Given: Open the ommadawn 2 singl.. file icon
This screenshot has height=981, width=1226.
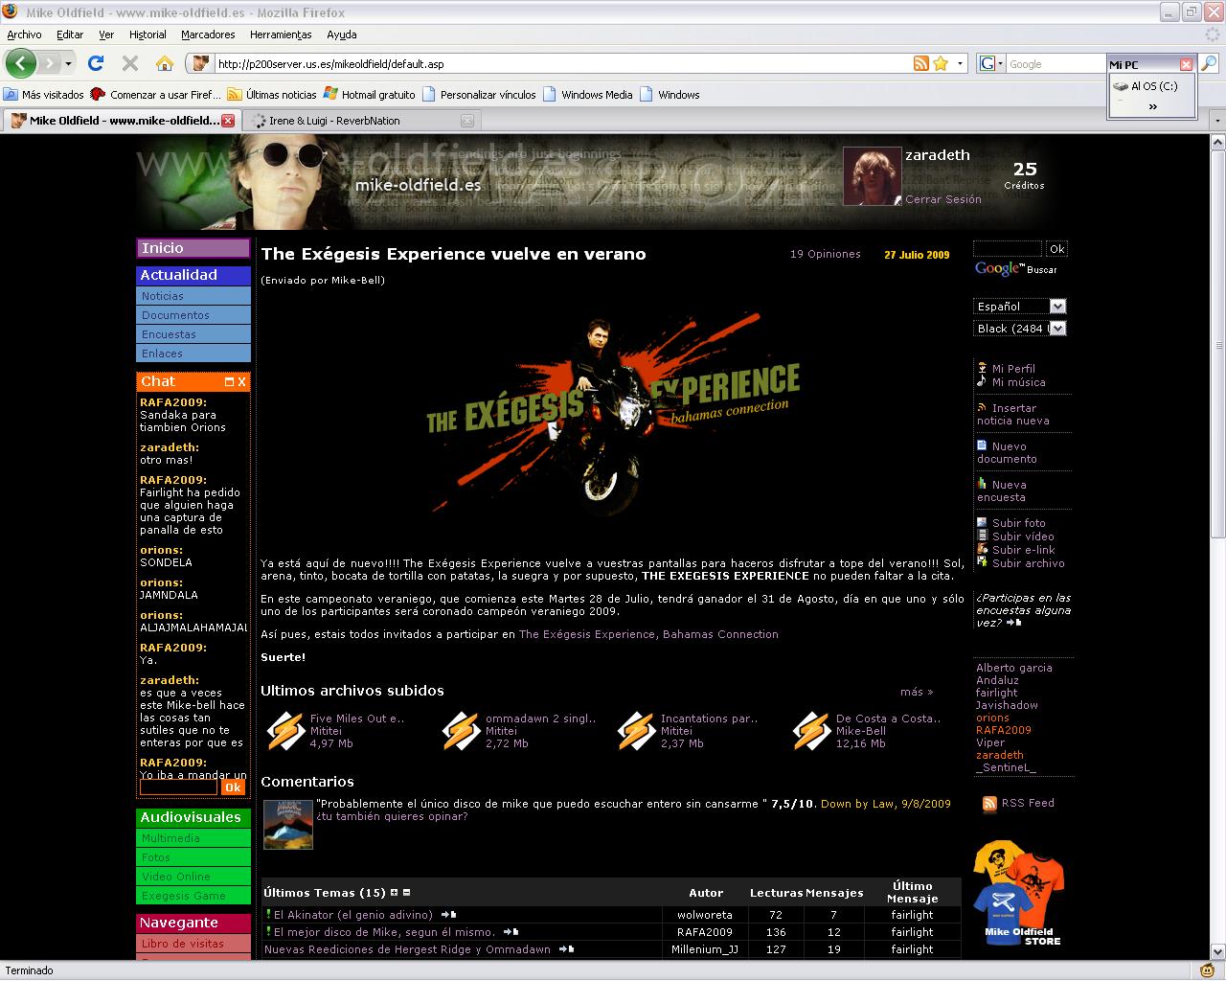Looking at the screenshot, I should click(x=461, y=731).
